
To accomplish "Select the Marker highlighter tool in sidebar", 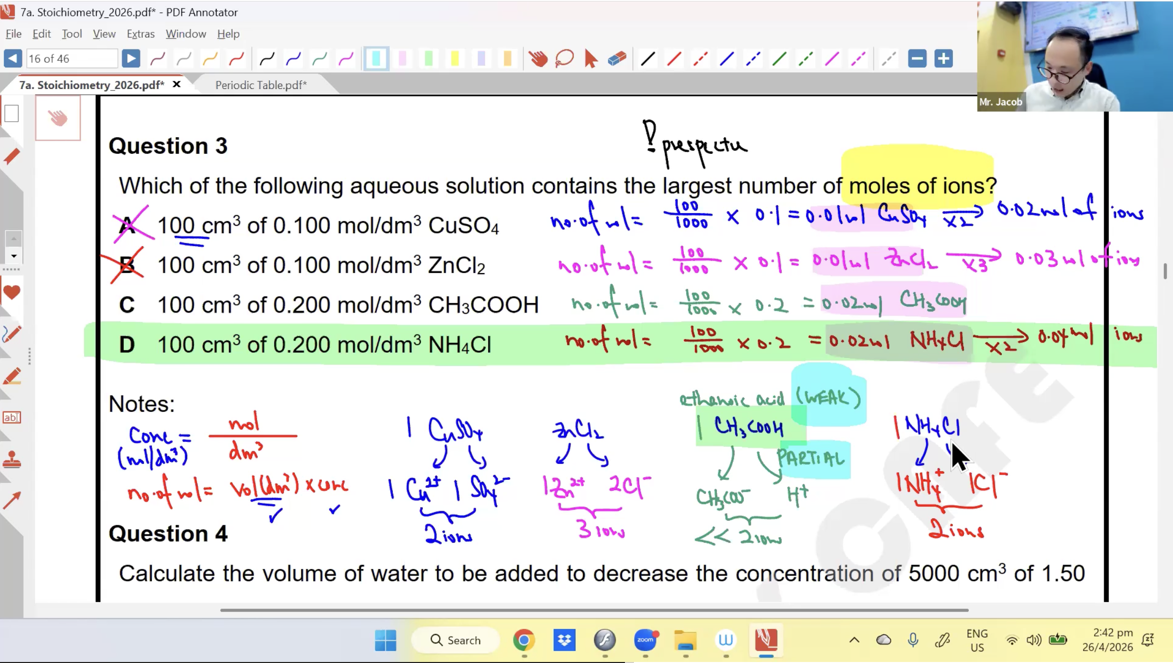I will [x=11, y=375].
